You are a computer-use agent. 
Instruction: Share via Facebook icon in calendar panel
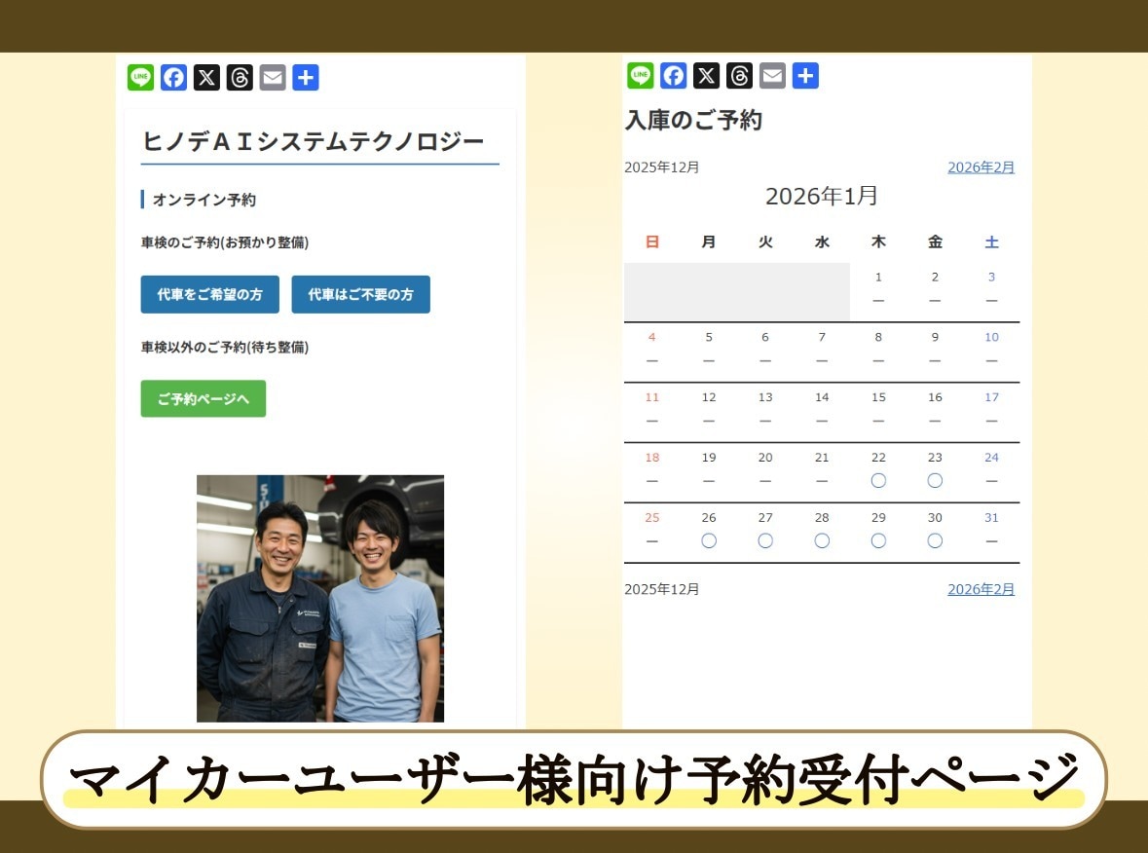point(673,75)
